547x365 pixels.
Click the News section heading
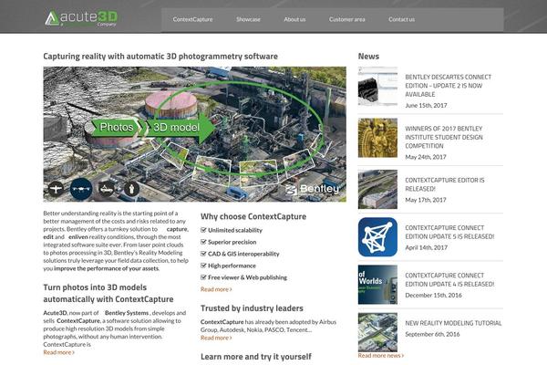(368, 57)
